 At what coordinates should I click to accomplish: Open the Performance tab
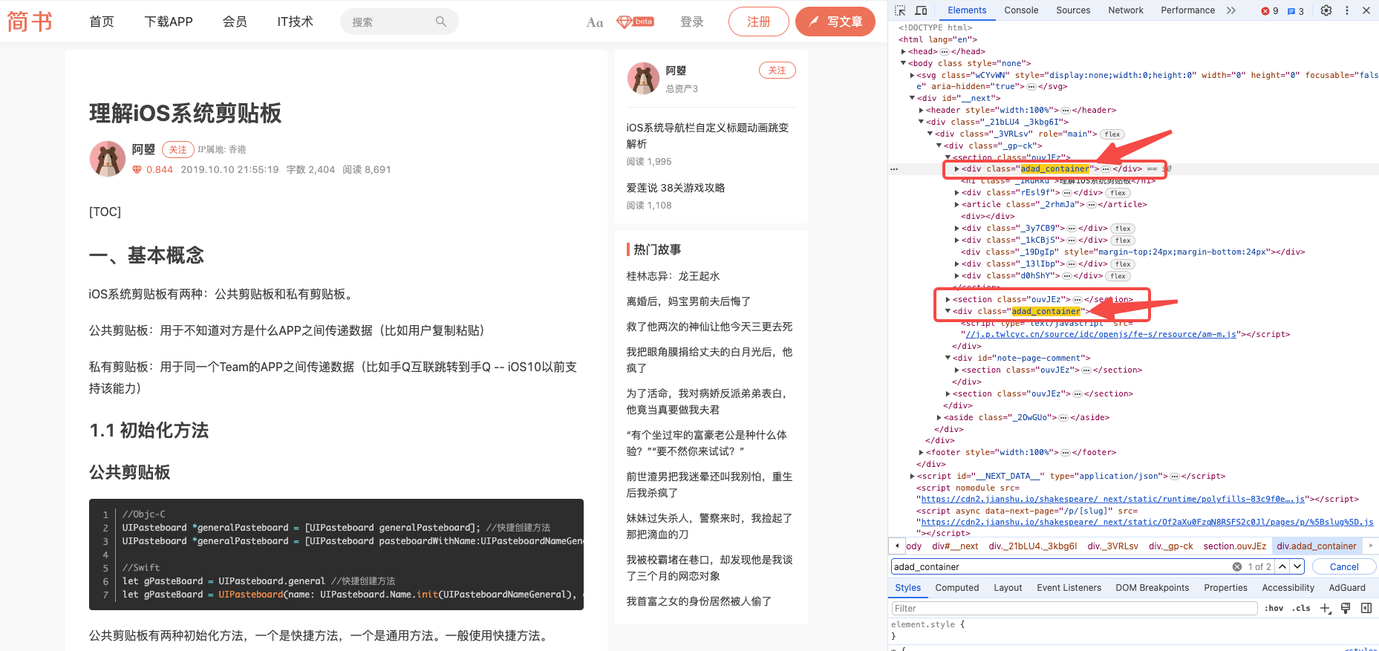pos(1188,10)
